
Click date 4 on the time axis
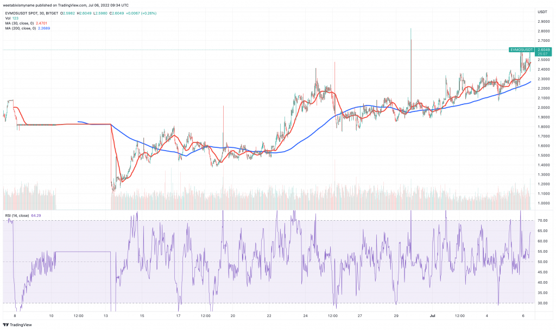click(x=487, y=315)
